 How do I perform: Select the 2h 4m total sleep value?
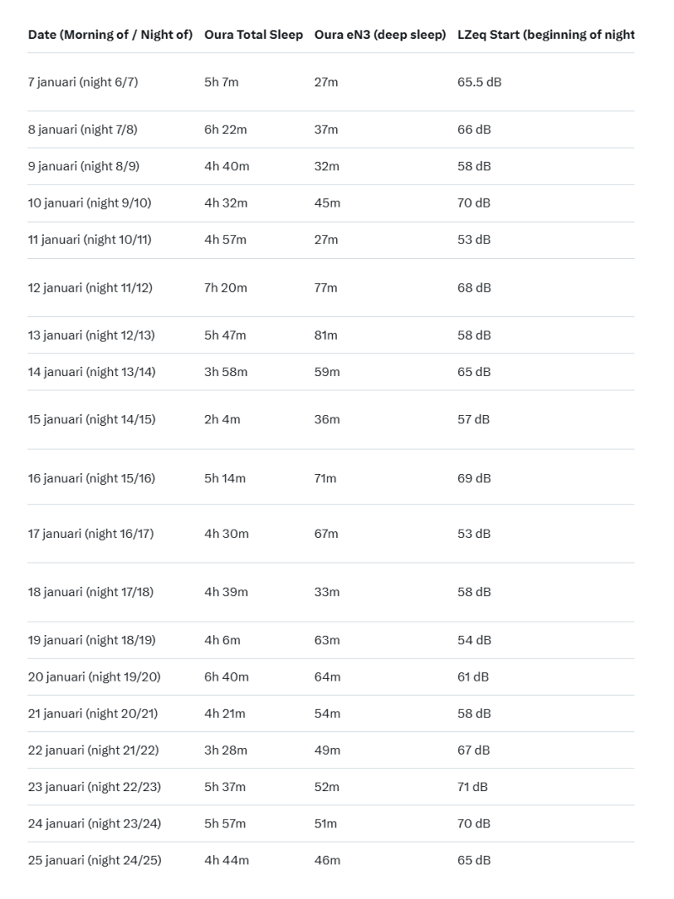pos(222,419)
